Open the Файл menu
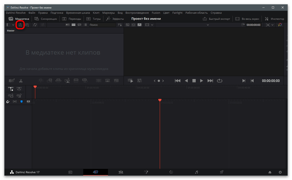The height and width of the screenshot is (180, 292). click(32, 13)
